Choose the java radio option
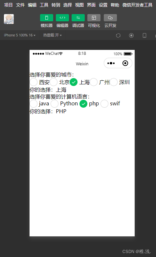This screenshot has width=156, height=257. pyautogui.click(x=33, y=104)
